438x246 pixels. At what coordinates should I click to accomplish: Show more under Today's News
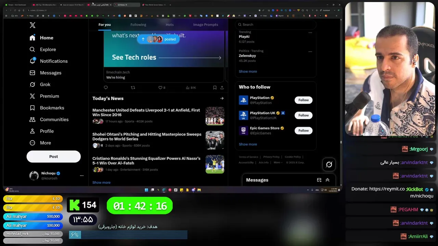101,182
